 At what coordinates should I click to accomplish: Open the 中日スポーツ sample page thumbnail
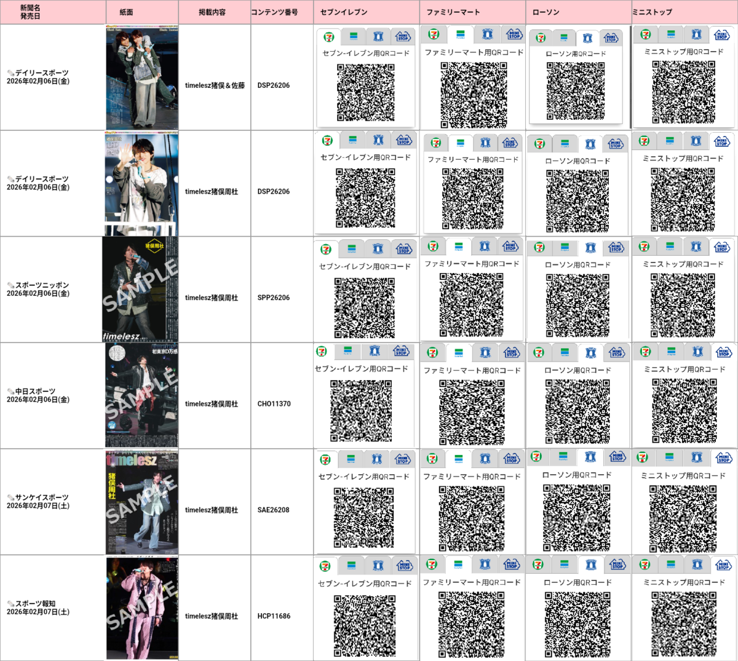pos(141,395)
